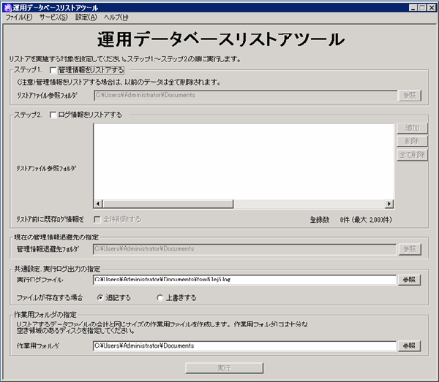Open the サービス(S) menu
This screenshot has height=382, width=439.
[53, 17]
